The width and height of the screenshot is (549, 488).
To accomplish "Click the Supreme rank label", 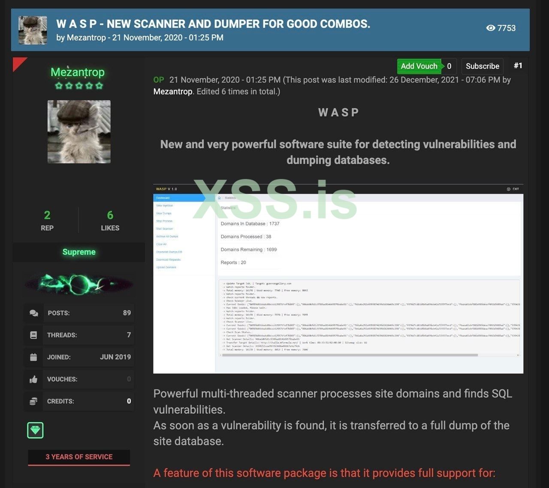I will click(x=79, y=252).
